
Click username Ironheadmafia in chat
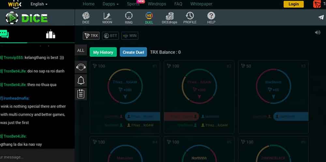point(16,98)
